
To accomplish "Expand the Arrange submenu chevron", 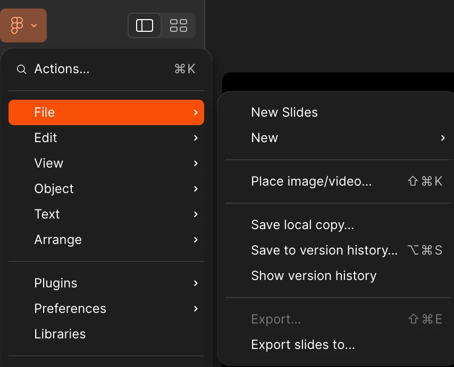I will pyautogui.click(x=196, y=240).
